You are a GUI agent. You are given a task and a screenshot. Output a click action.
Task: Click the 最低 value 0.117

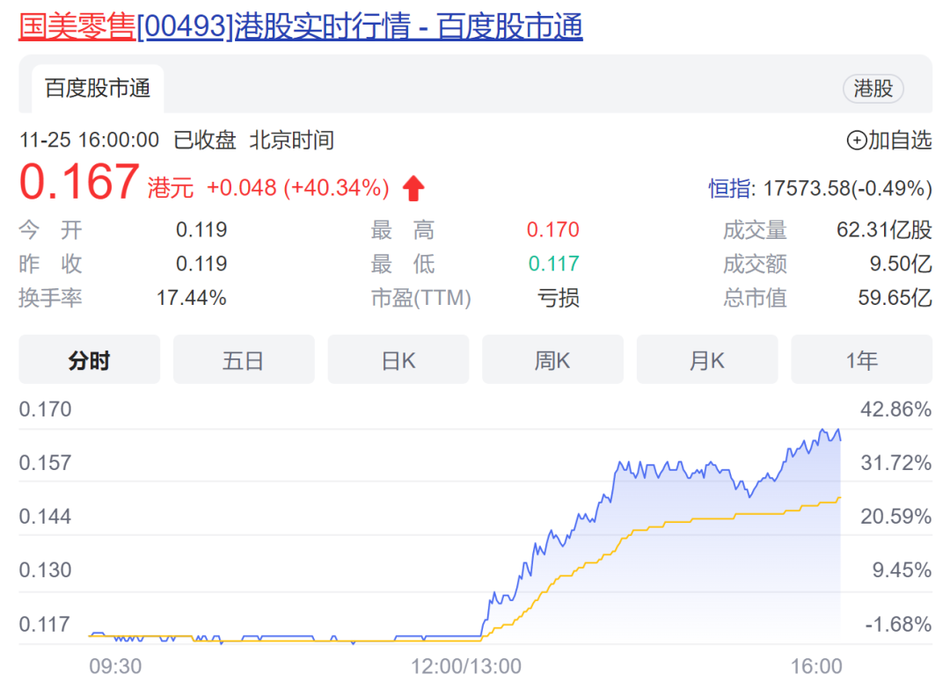coord(554,264)
